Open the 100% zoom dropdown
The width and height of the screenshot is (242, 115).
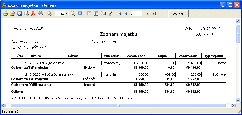(67, 14)
